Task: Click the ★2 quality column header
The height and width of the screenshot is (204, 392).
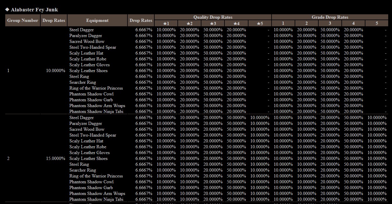Action: click(189, 23)
